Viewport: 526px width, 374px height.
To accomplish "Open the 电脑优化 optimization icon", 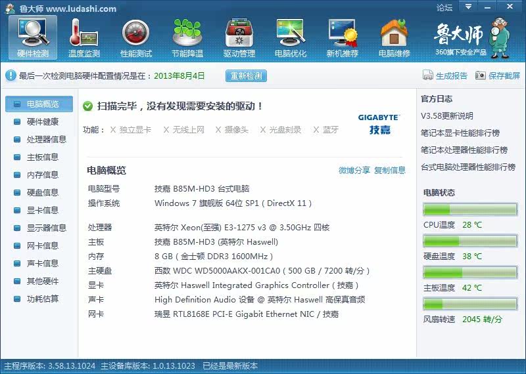I will 291,37.
